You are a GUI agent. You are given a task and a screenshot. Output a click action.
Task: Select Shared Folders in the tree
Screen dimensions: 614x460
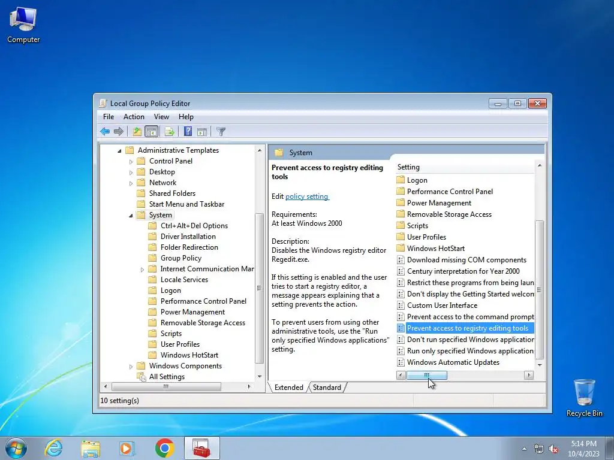172,193
